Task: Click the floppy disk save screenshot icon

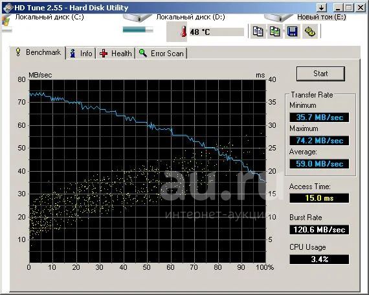Action: 292,31
